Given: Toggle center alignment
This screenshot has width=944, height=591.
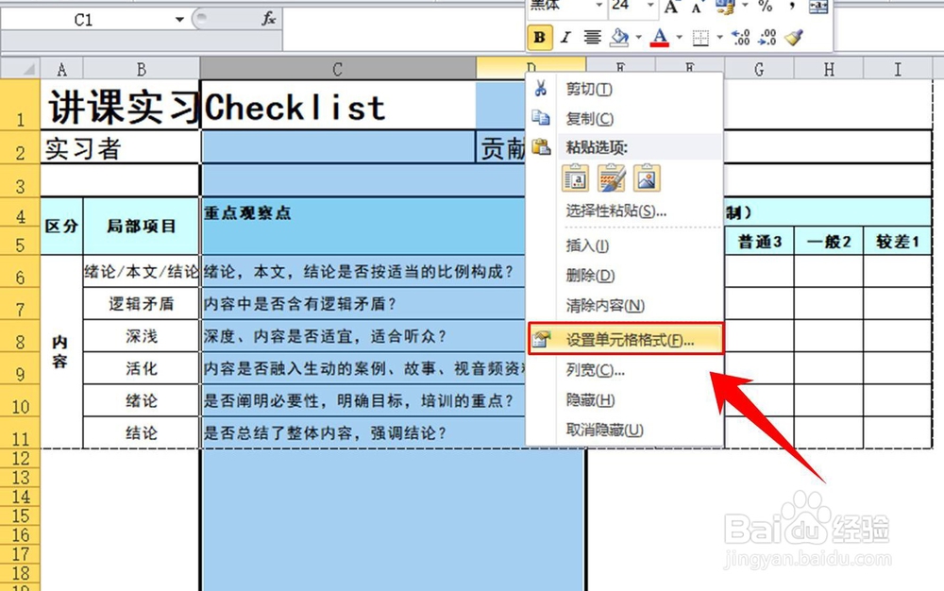Looking at the screenshot, I should pos(592,38).
